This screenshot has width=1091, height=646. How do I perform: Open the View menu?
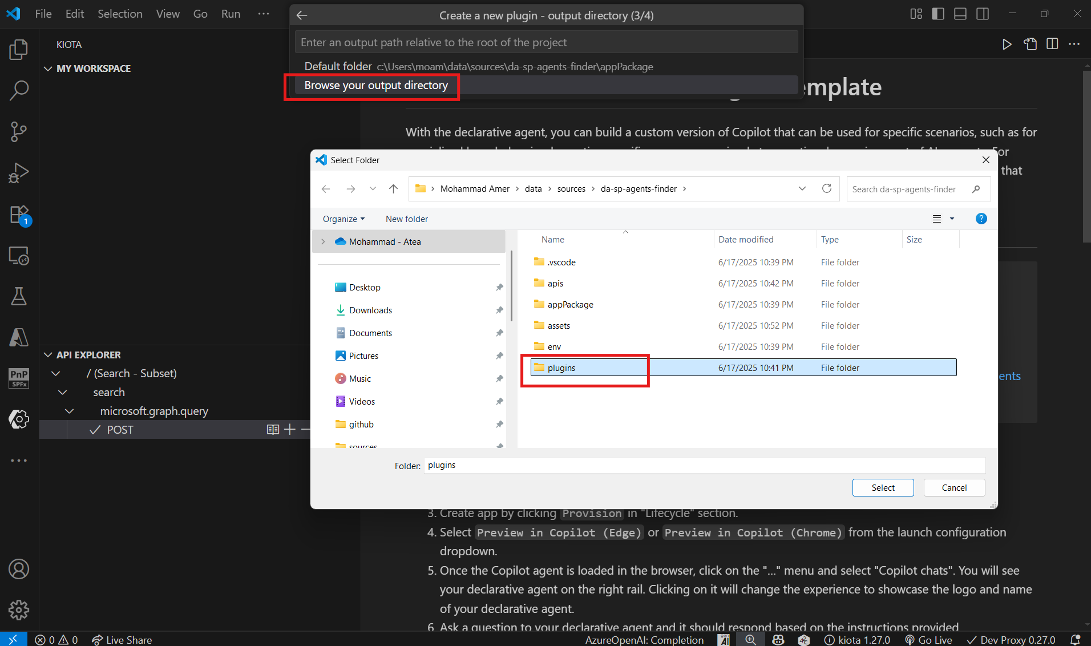click(168, 14)
